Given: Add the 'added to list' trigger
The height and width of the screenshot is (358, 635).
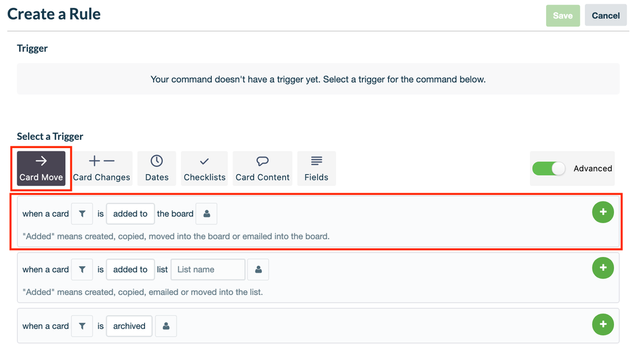Looking at the screenshot, I should (x=603, y=268).
